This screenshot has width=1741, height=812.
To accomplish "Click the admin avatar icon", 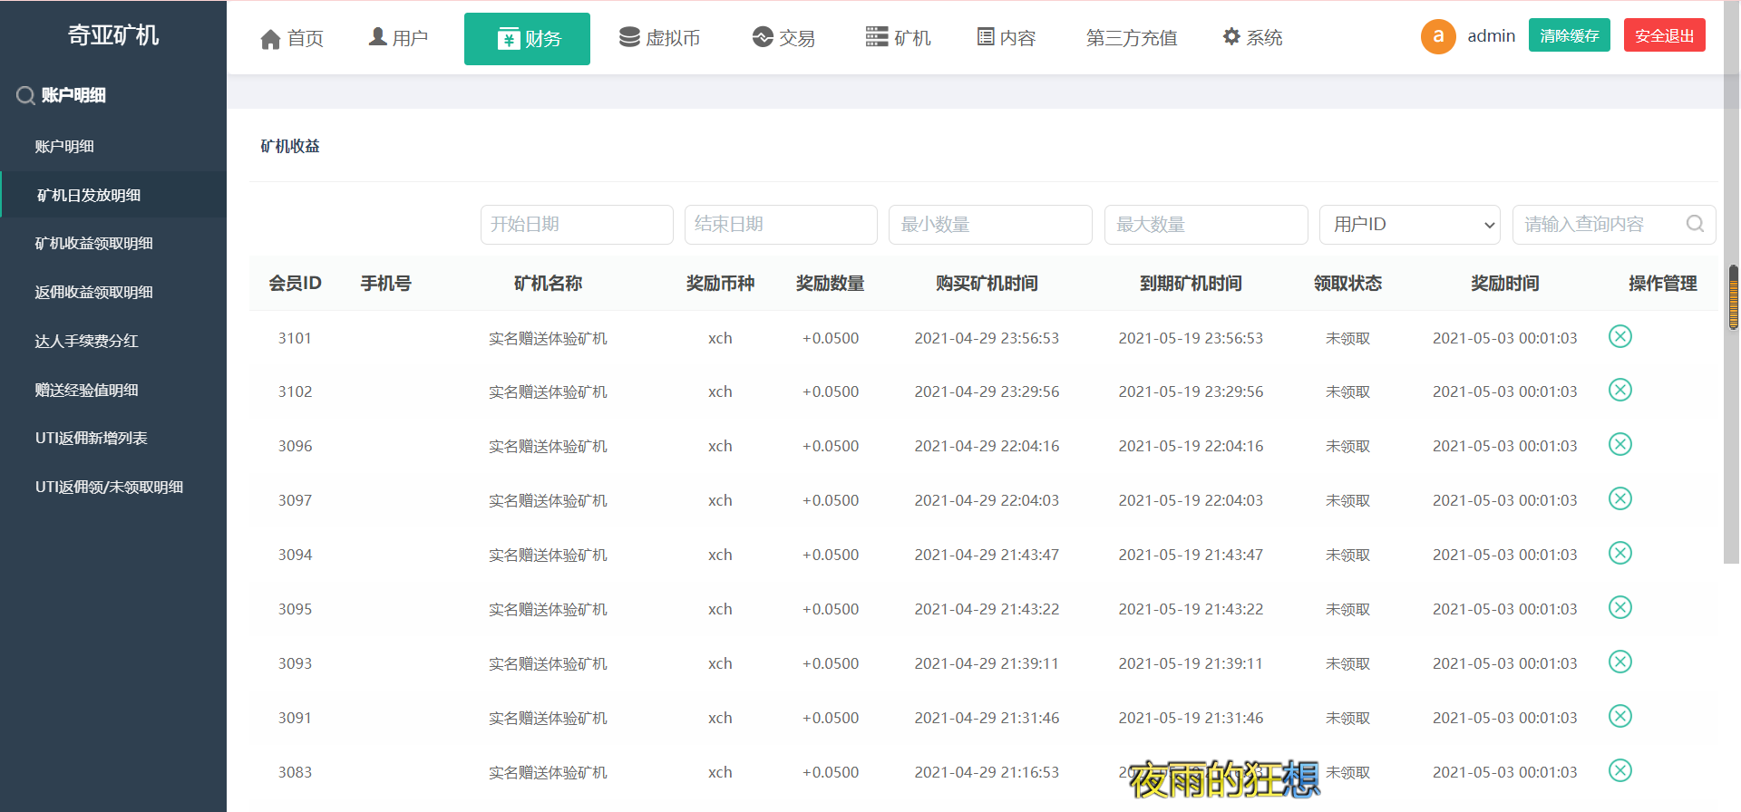I will coord(1437,36).
